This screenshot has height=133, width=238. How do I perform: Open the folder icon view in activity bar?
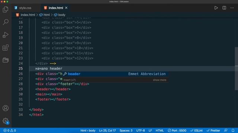[x=6, y=60]
